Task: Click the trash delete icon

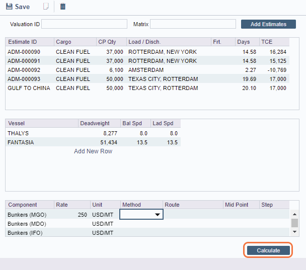Action: (x=63, y=7)
